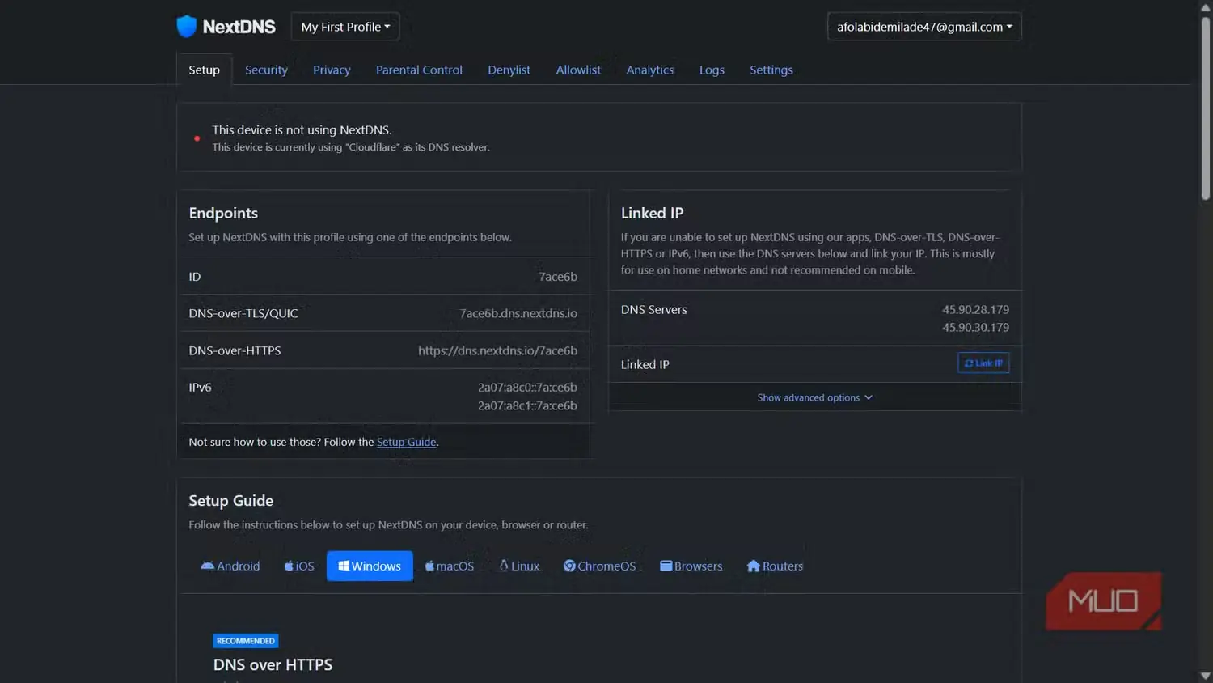Image resolution: width=1213 pixels, height=683 pixels.
Task: Select the iOS setup guide
Action: point(299,566)
